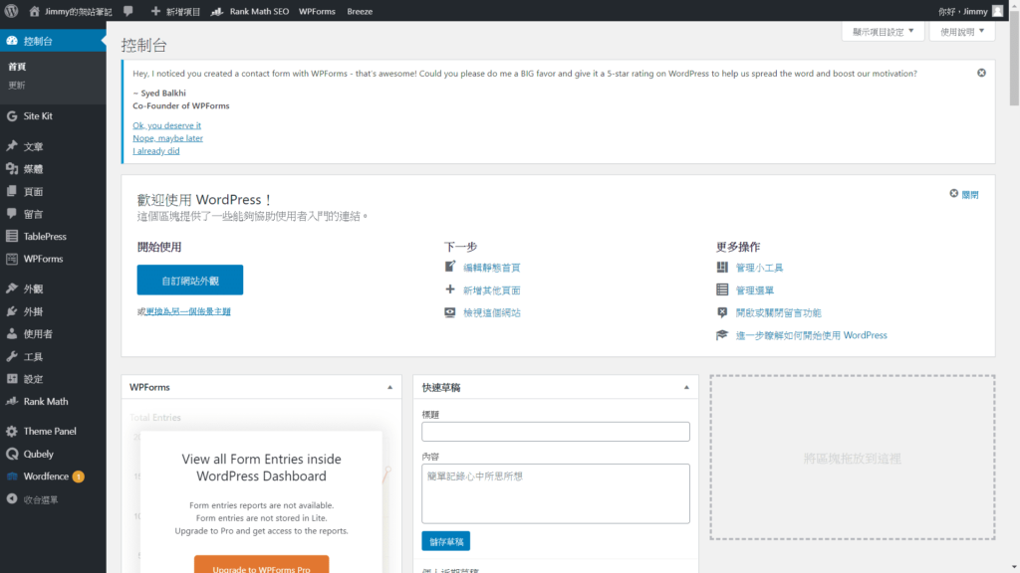
Task: Collapse the sidebar menu arrow icon
Action: [x=12, y=499]
